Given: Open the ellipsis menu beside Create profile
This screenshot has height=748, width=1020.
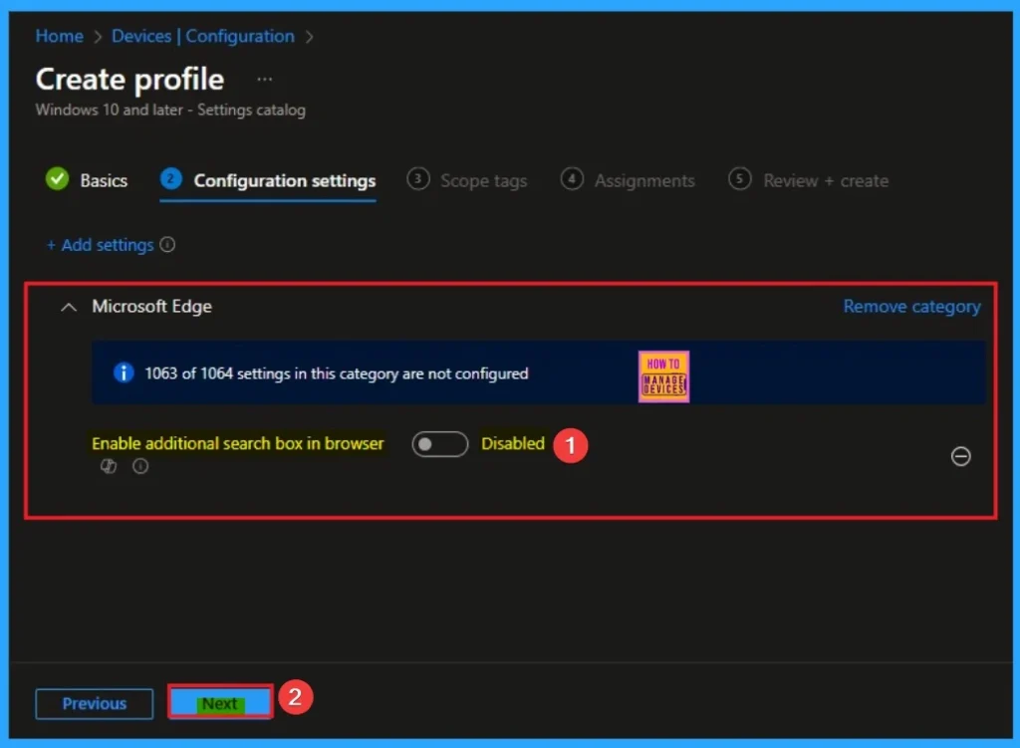Looking at the screenshot, I should 264,80.
